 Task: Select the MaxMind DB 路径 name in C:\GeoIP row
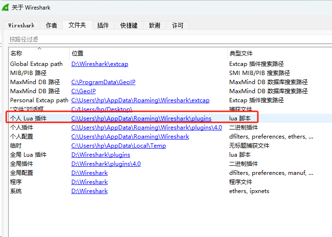point(35,91)
